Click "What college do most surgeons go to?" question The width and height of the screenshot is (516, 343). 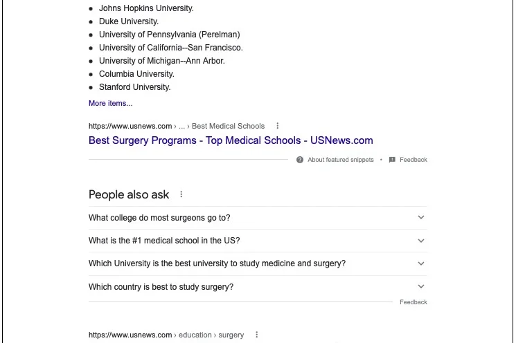point(159,218)
